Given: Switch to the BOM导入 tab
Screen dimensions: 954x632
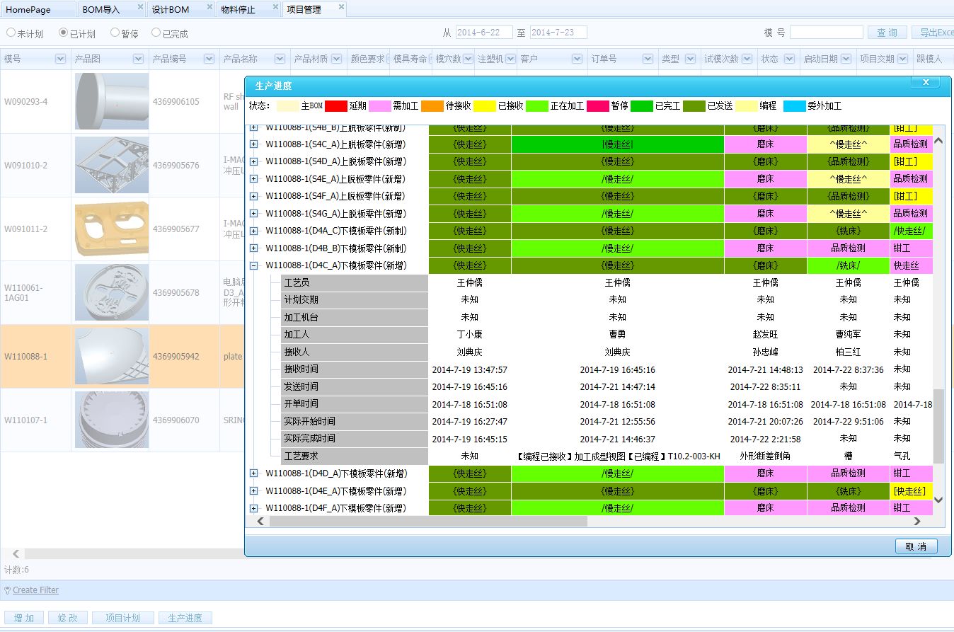Looking at the screenshot, I should coord(99,9).
